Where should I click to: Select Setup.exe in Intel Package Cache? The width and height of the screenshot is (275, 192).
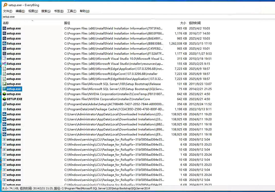point(14,109)
